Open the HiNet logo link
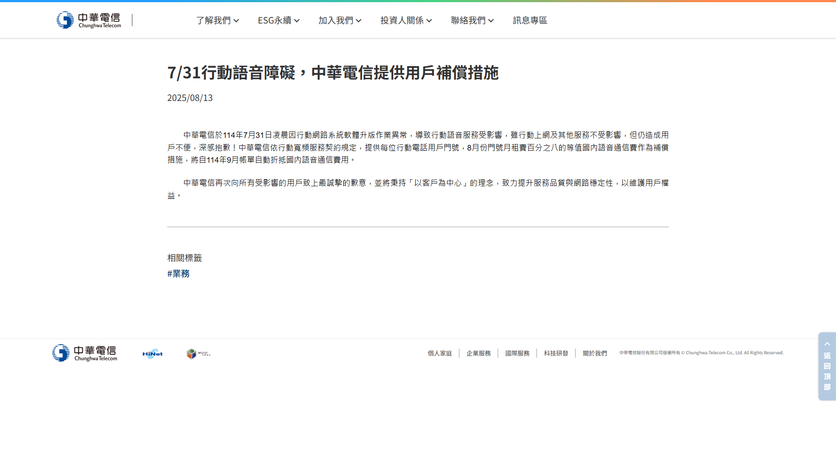The height and width of the screenshot is (470, 836). tap(152, 354)
